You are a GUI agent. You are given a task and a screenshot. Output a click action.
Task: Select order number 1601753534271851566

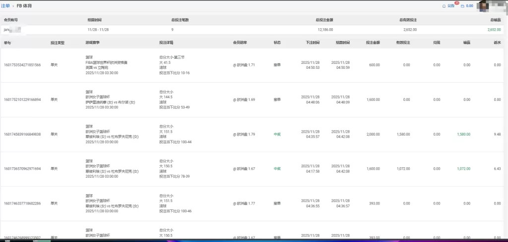click(x=22, y=65)
